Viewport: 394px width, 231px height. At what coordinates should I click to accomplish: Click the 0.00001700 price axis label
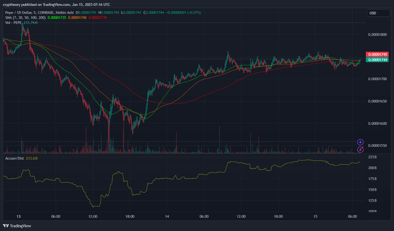pyautogui.click(x=377, y=79)
